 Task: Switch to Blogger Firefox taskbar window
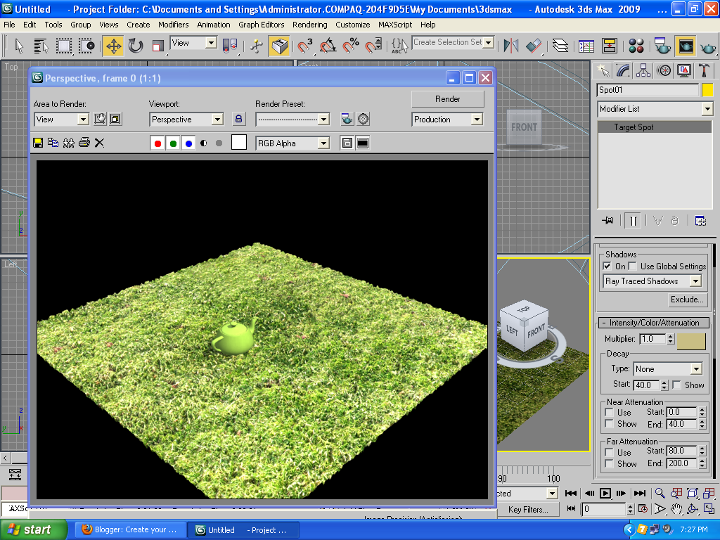[130, 529]
